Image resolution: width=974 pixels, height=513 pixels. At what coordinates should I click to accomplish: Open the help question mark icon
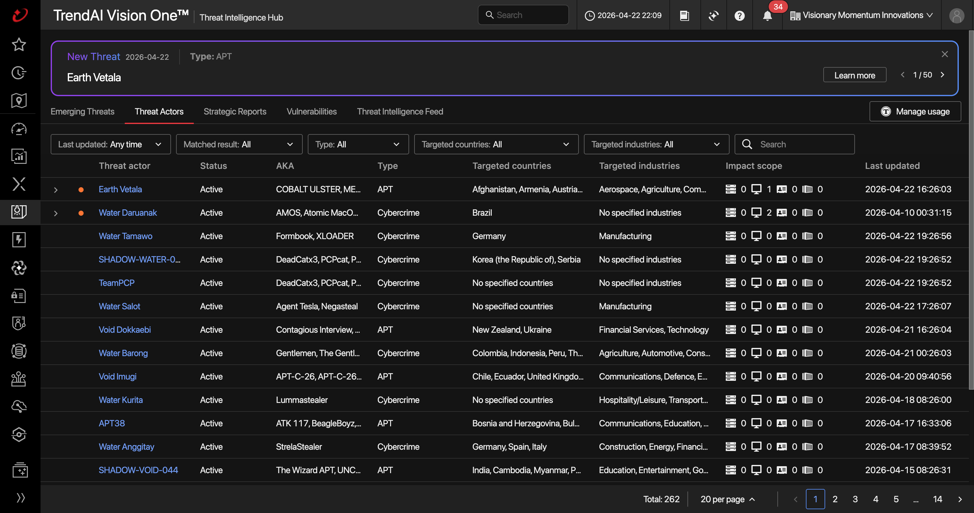[740, 15]
